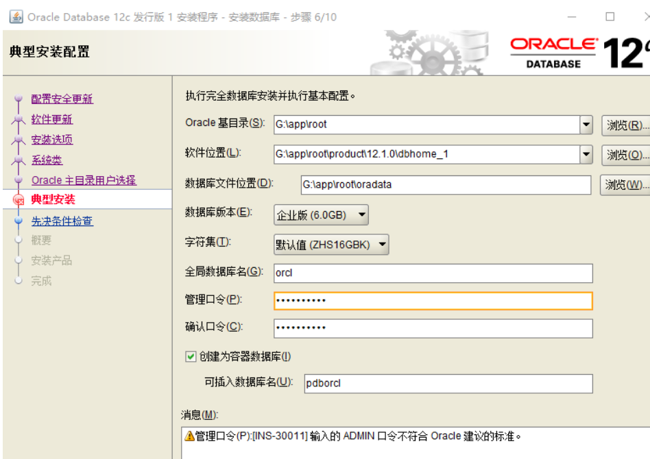Click 浏览(R) button for Oracle base
This screenshot has width=650, height=459.
click(x=625, y=125)
